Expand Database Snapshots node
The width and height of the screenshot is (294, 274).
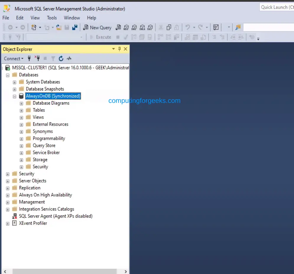click(x=14, y=90)
